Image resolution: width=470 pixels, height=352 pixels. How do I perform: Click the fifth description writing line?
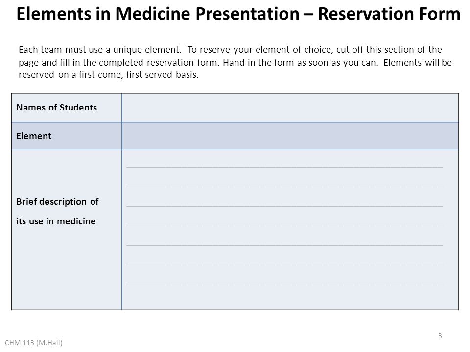click(284, 246)
